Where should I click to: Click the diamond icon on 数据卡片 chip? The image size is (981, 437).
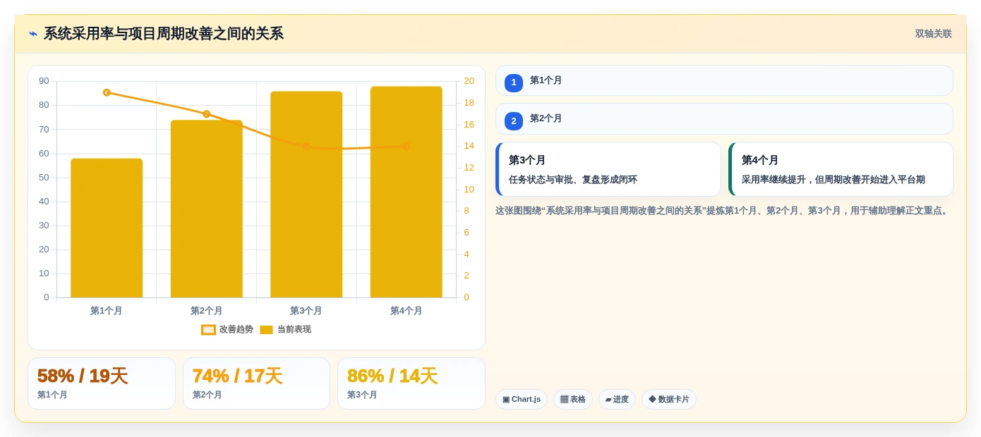click(652, 400)
